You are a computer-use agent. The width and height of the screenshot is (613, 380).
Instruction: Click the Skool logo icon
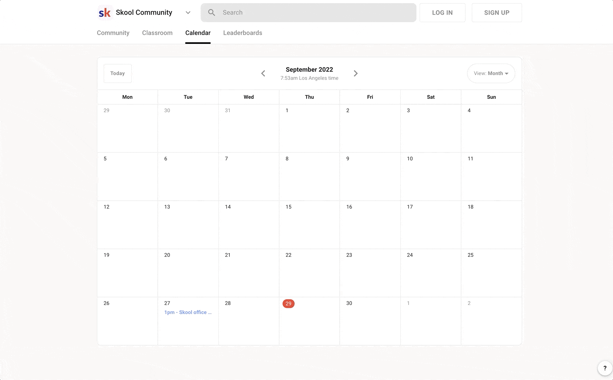tap(105, 13)
